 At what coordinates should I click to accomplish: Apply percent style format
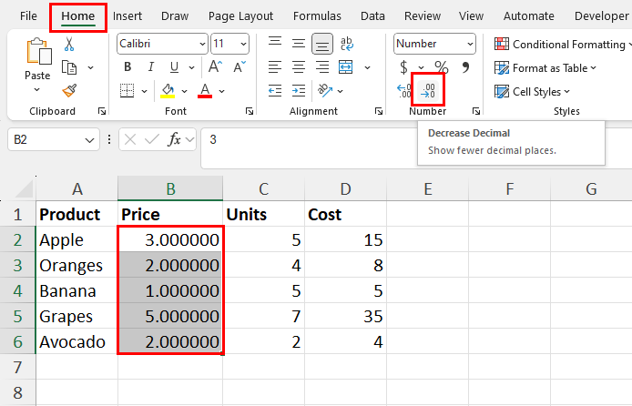(x=442, y=66)
